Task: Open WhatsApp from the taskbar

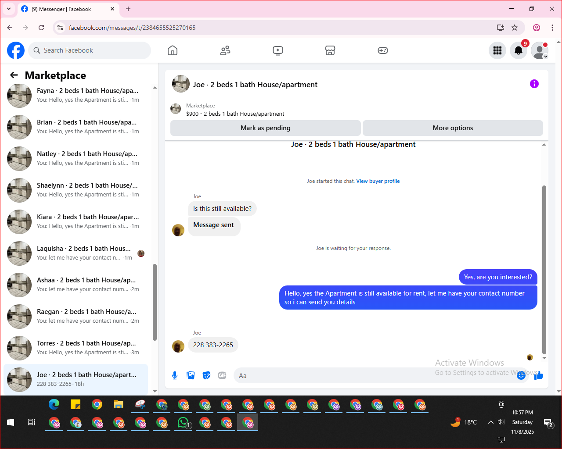Action: coord(184,423)
